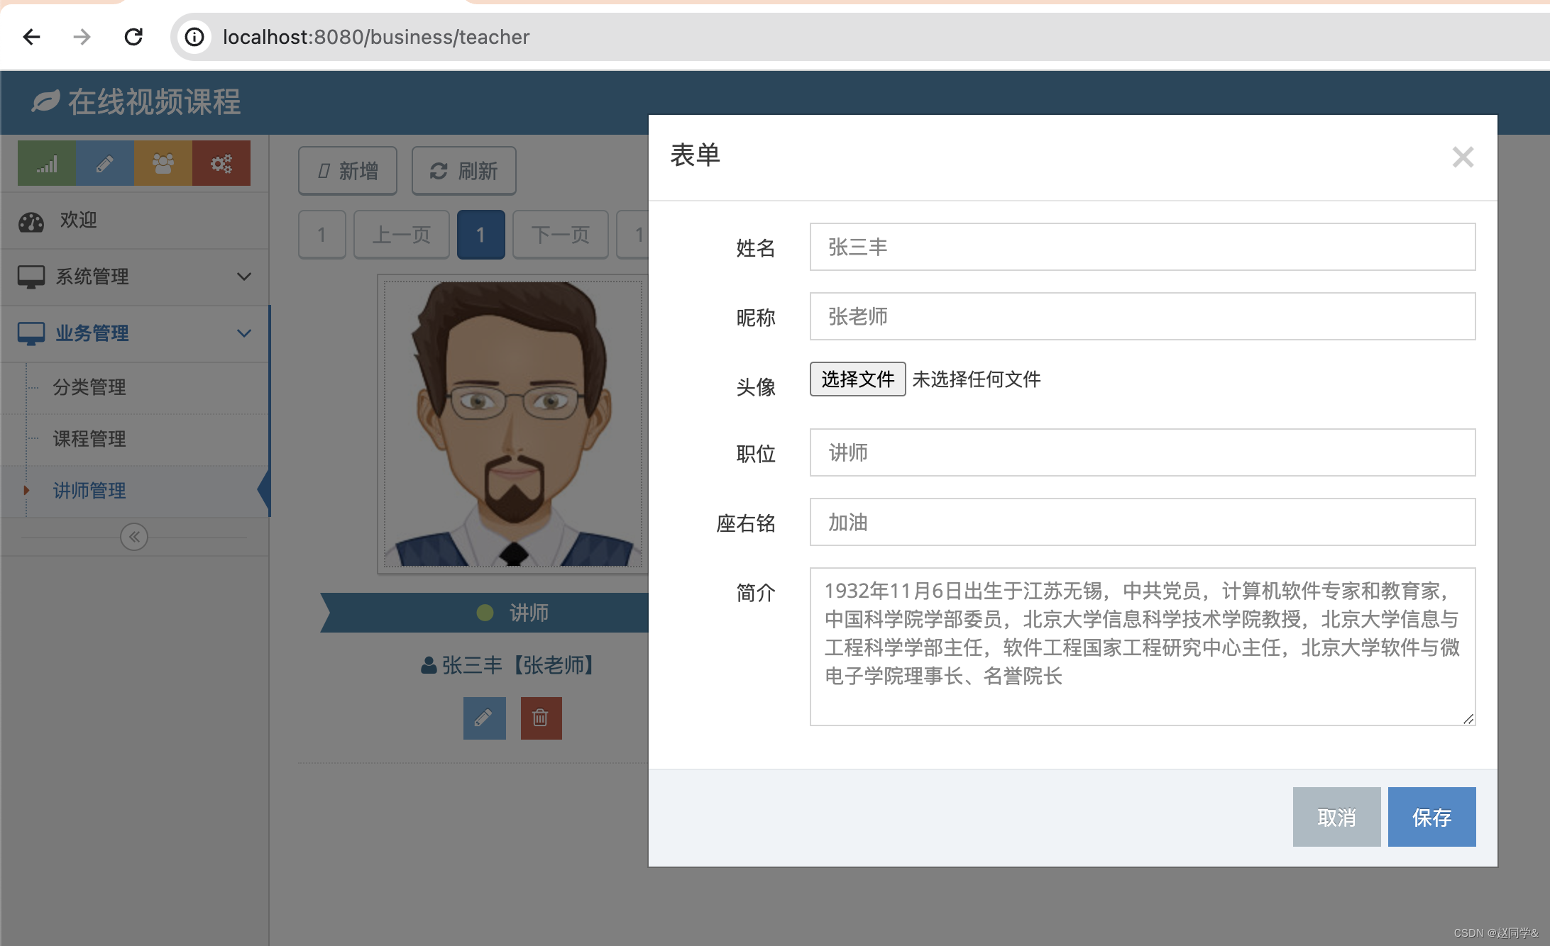1550x946 pixels.
Task: Select 欢迎 dashboard menu item
Action: tap(78, 221)
